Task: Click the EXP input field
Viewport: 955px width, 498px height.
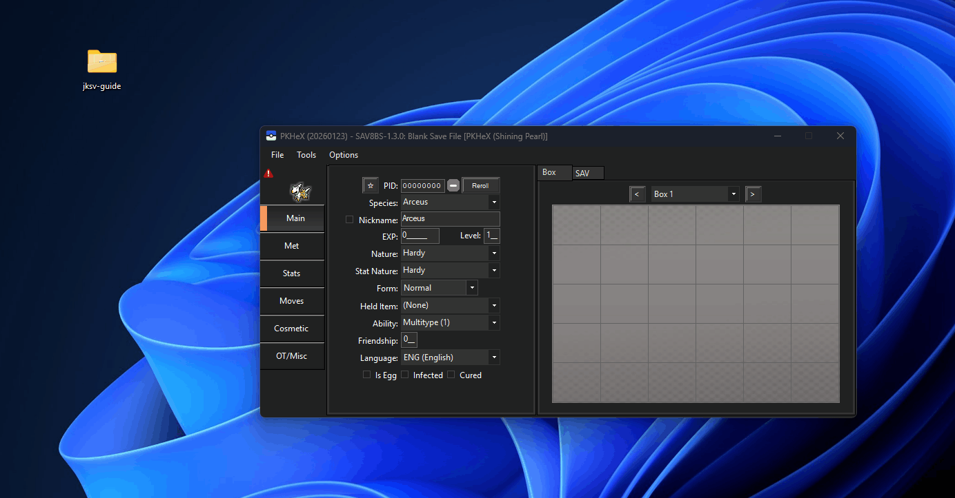Action: pos(420,236)
